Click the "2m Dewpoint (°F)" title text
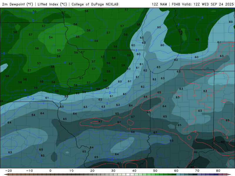235x176 pixels. click(x=18, y=4)
